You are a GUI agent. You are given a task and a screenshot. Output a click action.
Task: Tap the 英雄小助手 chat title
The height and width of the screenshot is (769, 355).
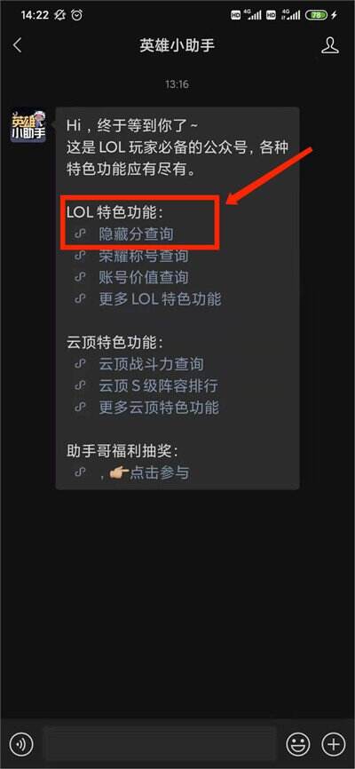(177, 45)
